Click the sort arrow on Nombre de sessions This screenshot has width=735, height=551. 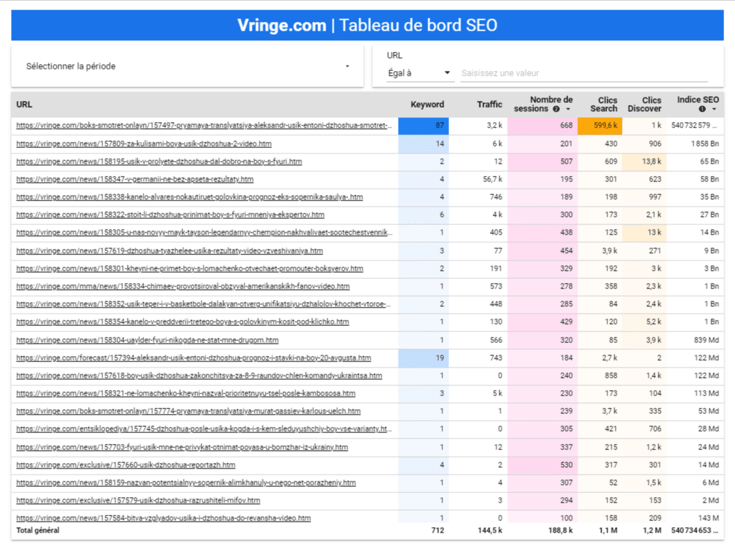point(568,109)
